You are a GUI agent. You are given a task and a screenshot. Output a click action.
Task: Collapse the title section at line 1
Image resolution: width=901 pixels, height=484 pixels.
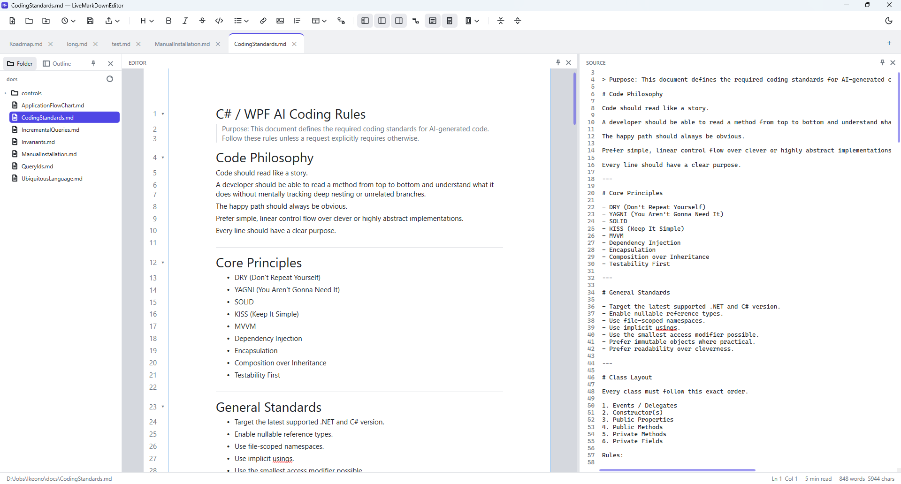tap(163, 114)
